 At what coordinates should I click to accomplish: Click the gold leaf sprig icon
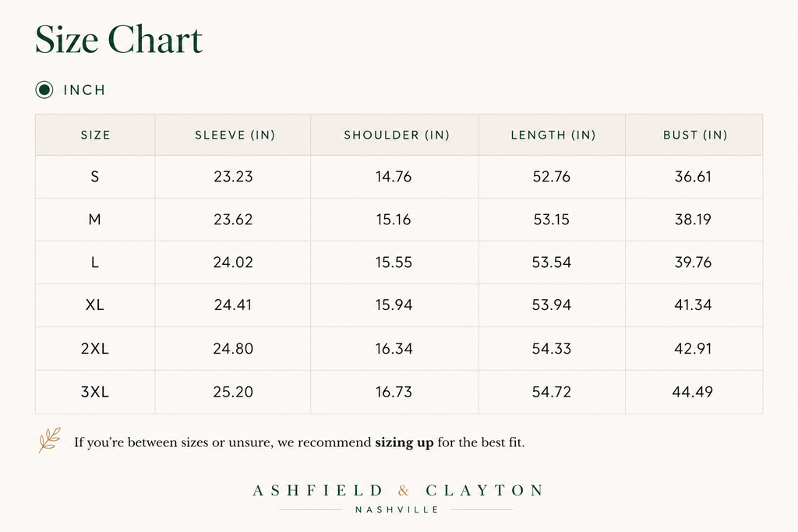coord(49,440)
